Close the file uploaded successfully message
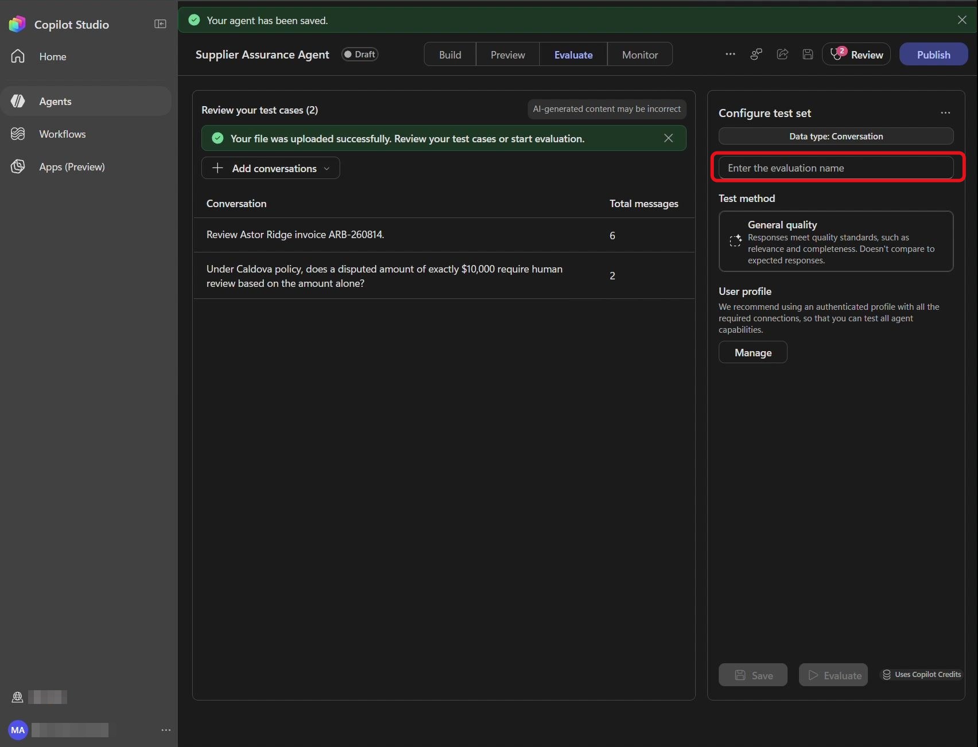 coord(668,138)
